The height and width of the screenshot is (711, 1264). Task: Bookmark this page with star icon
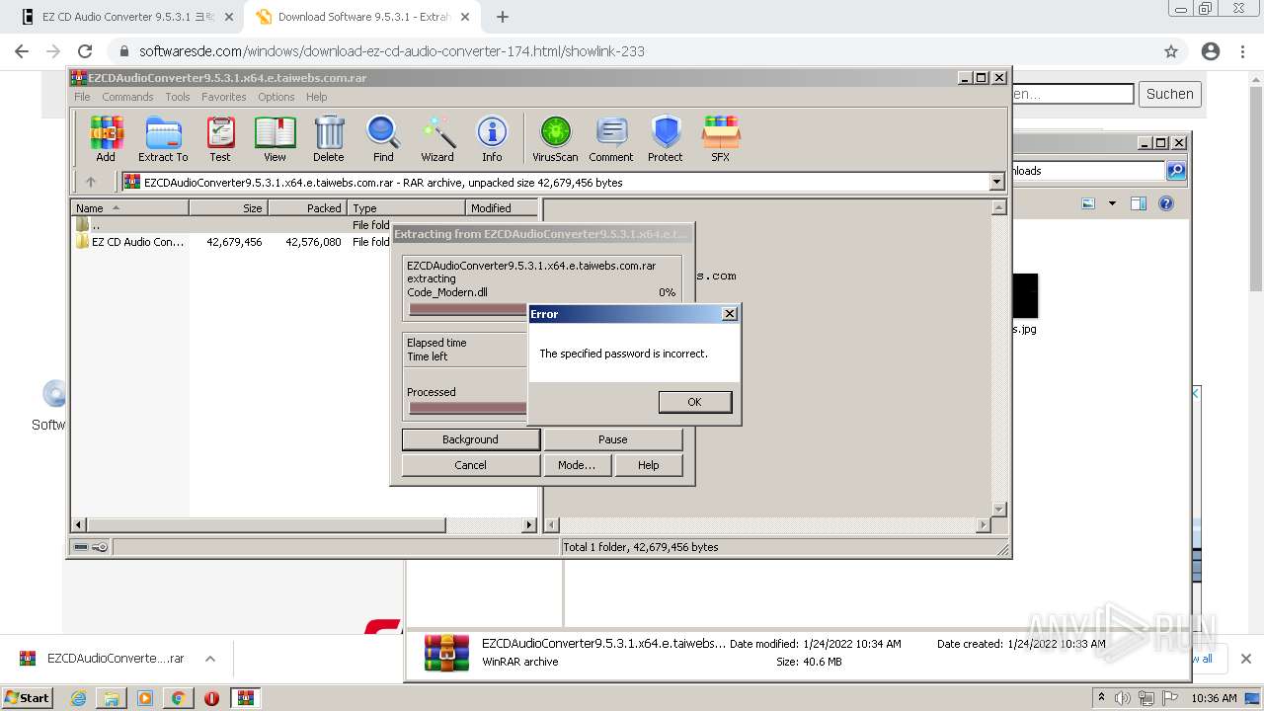coord(1171,51)
